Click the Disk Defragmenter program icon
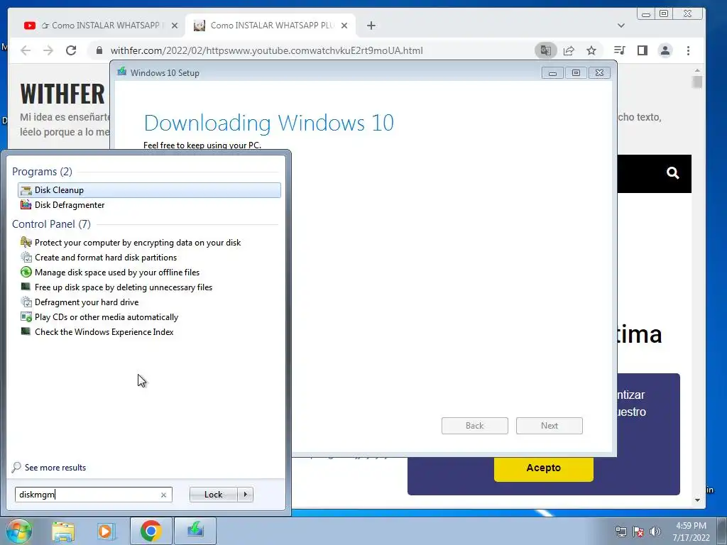 coord(26,205)
